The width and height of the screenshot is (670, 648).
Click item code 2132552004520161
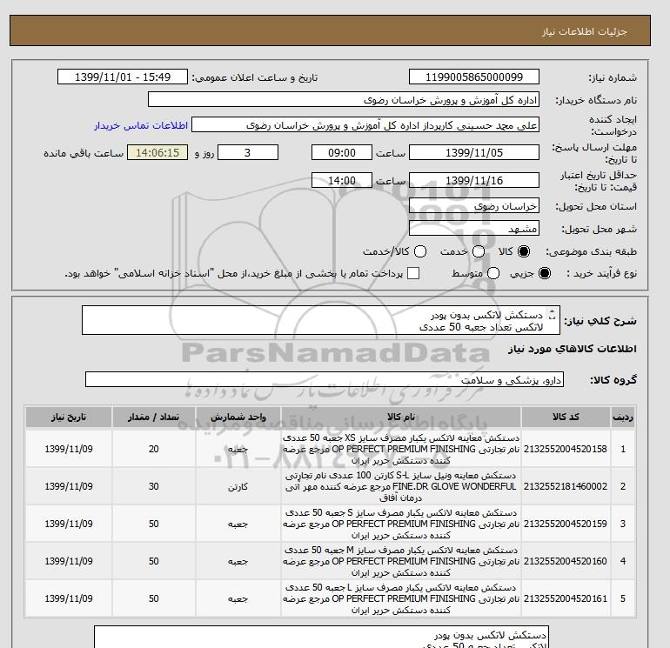click(x=566, y=598)
